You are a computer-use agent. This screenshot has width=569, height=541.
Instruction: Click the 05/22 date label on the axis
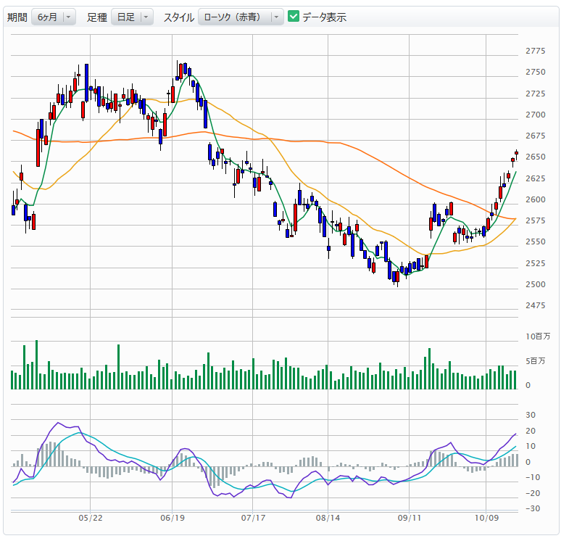[90, 519]
